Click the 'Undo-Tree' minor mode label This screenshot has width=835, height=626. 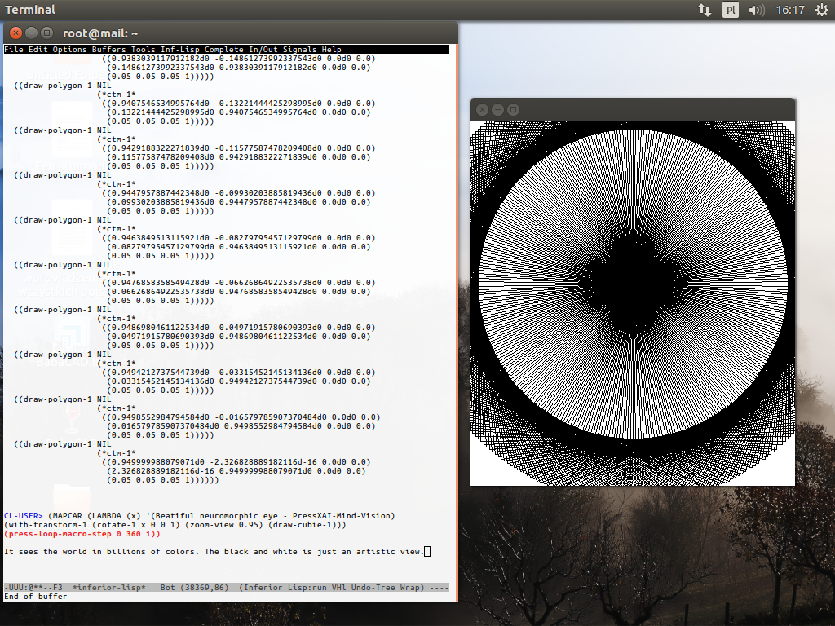click(373, 588)
